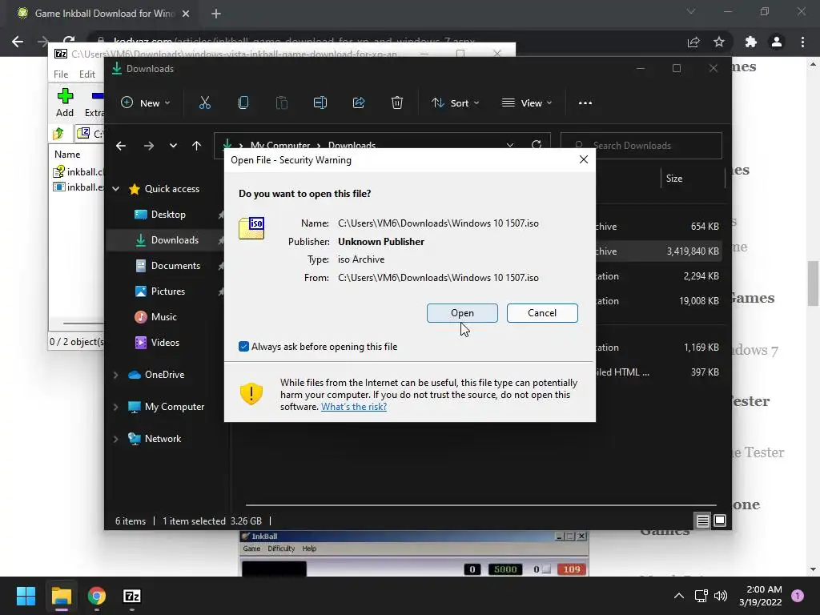Click Chrome back button
820x615 pixels.
(18, 42)
